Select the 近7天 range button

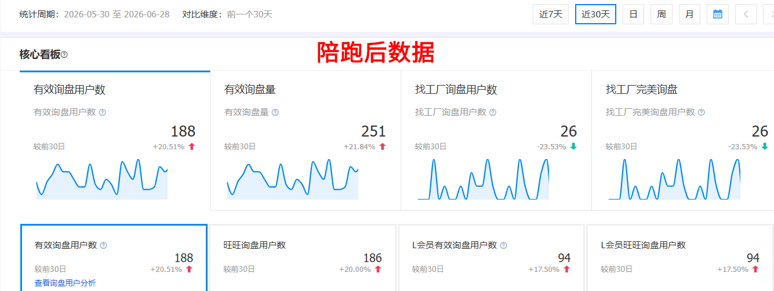pyautogui.click(x=551, y=14)
